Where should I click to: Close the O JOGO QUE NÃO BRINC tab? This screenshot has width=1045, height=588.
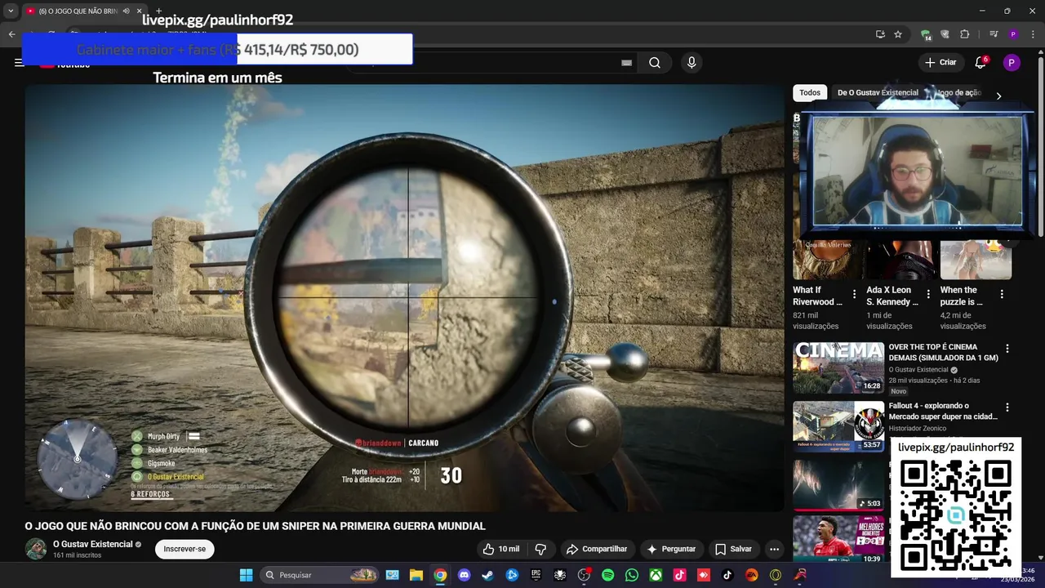tap(139, 11)
